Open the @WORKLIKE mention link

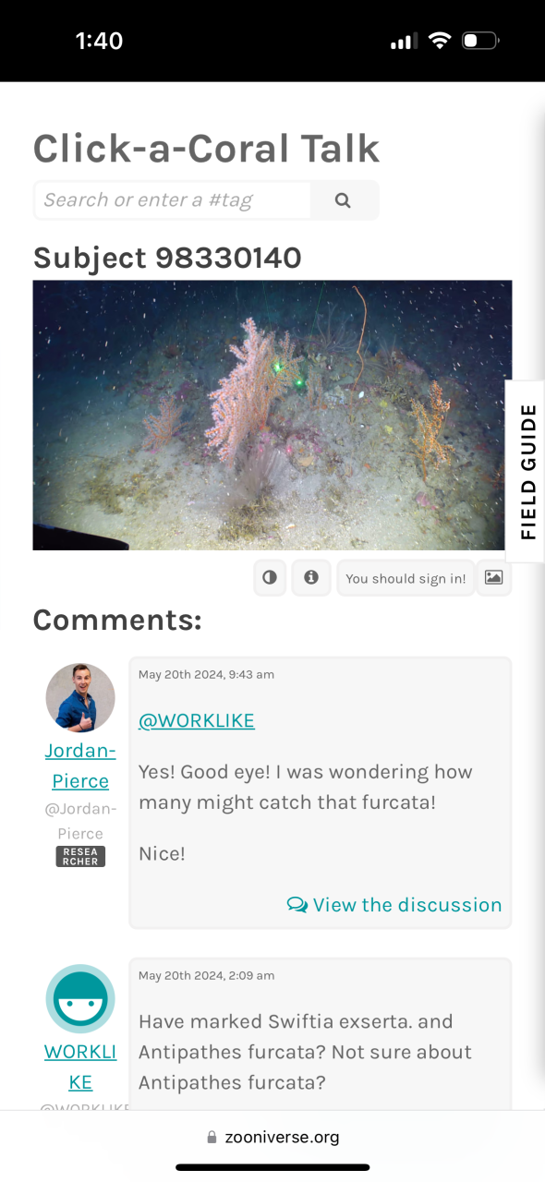point(197,721)
